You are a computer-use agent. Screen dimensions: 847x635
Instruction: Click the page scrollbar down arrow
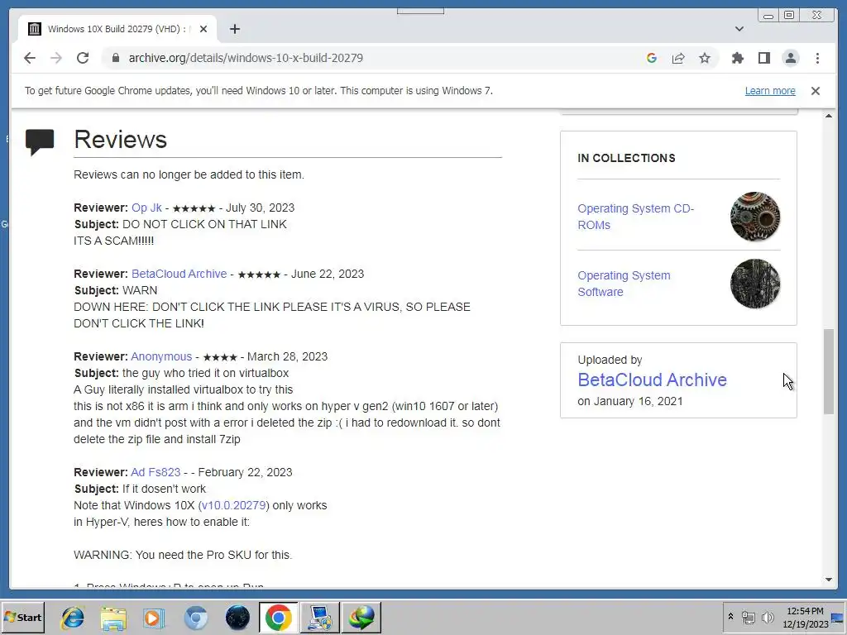click(829, 580)
